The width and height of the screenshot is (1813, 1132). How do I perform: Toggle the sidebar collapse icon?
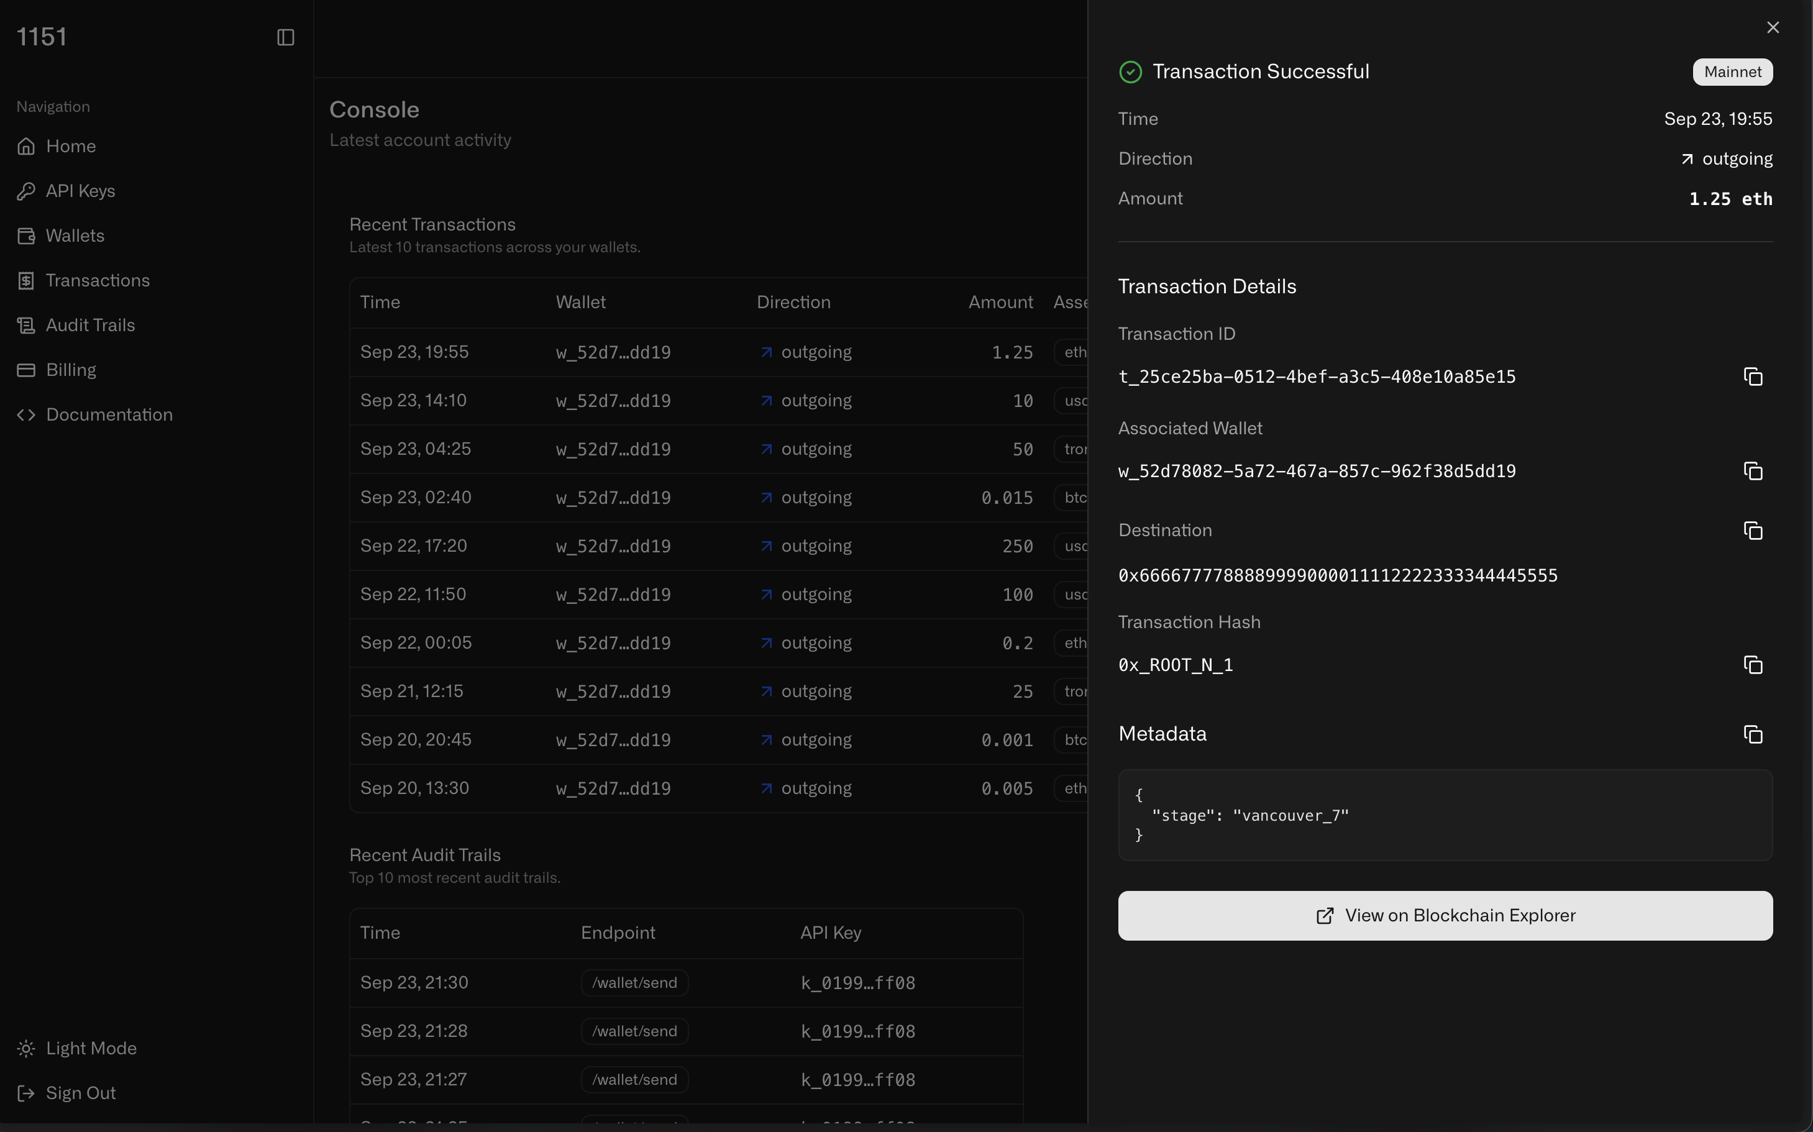pos(285,37)
